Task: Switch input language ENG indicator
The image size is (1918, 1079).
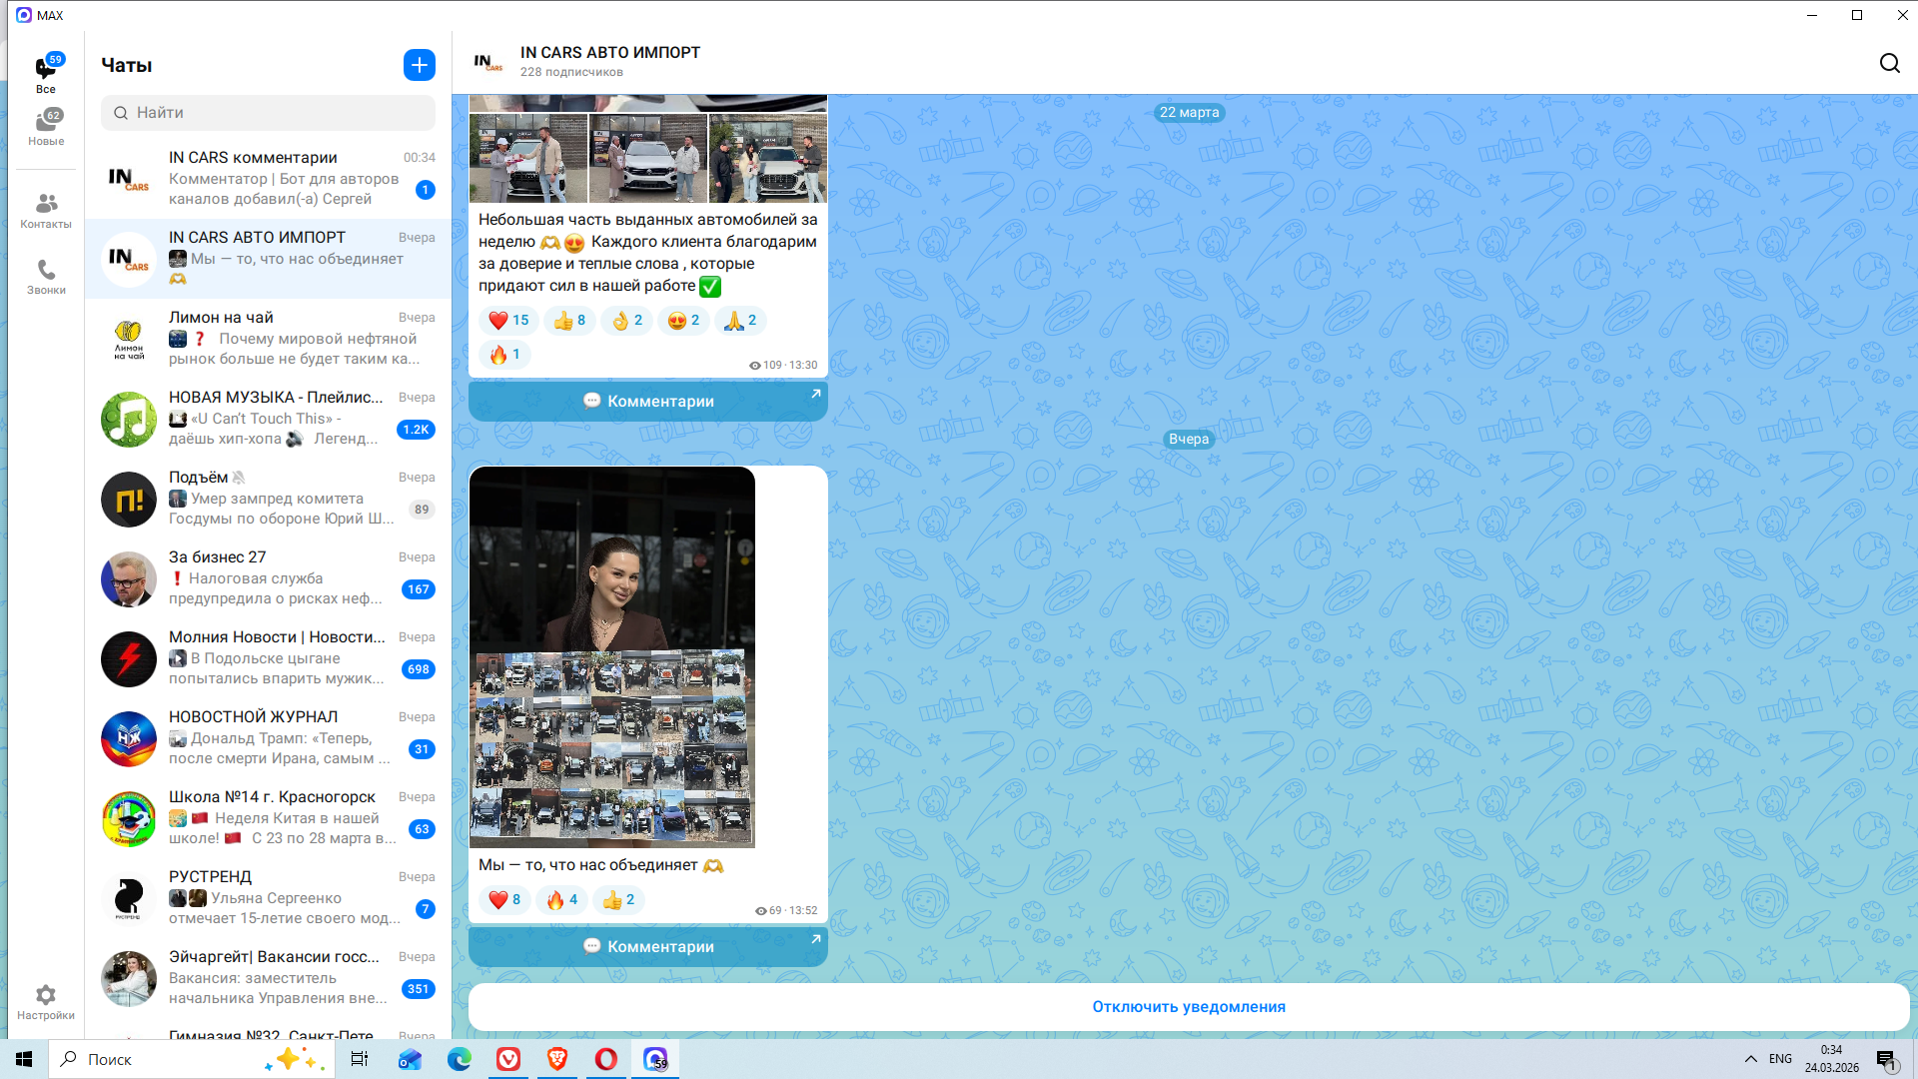Action: (1780, 1059)
